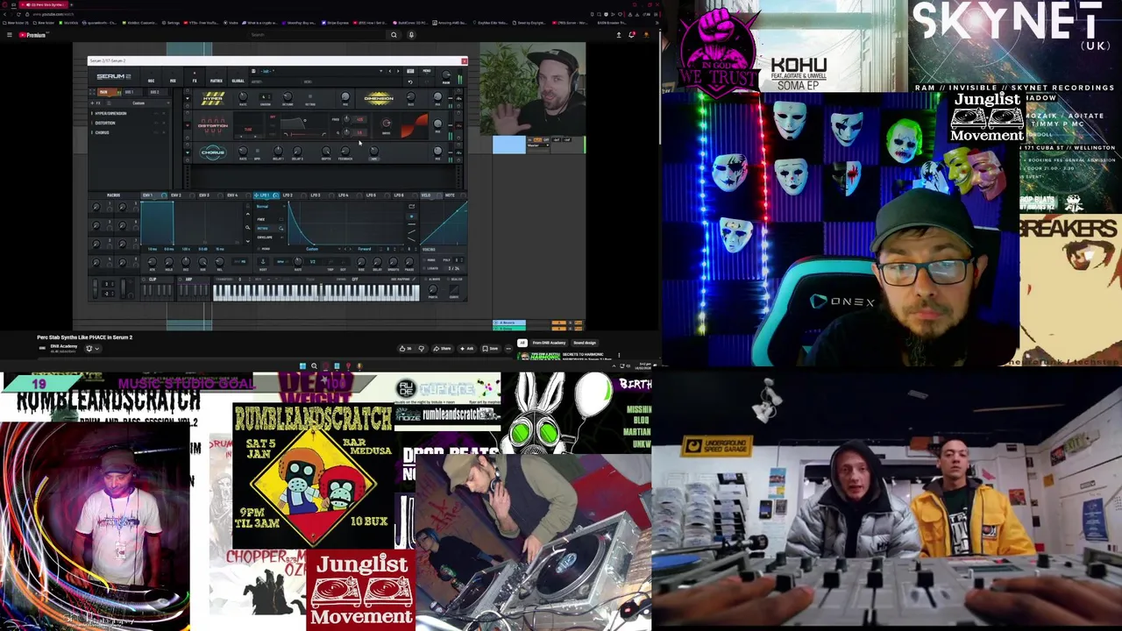This screenshot has width=1122, height=631.
Task: Filter suggestions by Sound design chip
Action: [585, 343]
